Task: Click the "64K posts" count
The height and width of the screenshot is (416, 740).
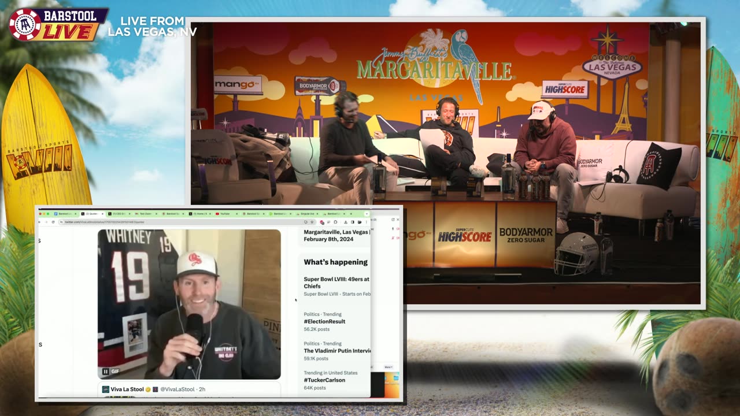Action: coord(315,388)
